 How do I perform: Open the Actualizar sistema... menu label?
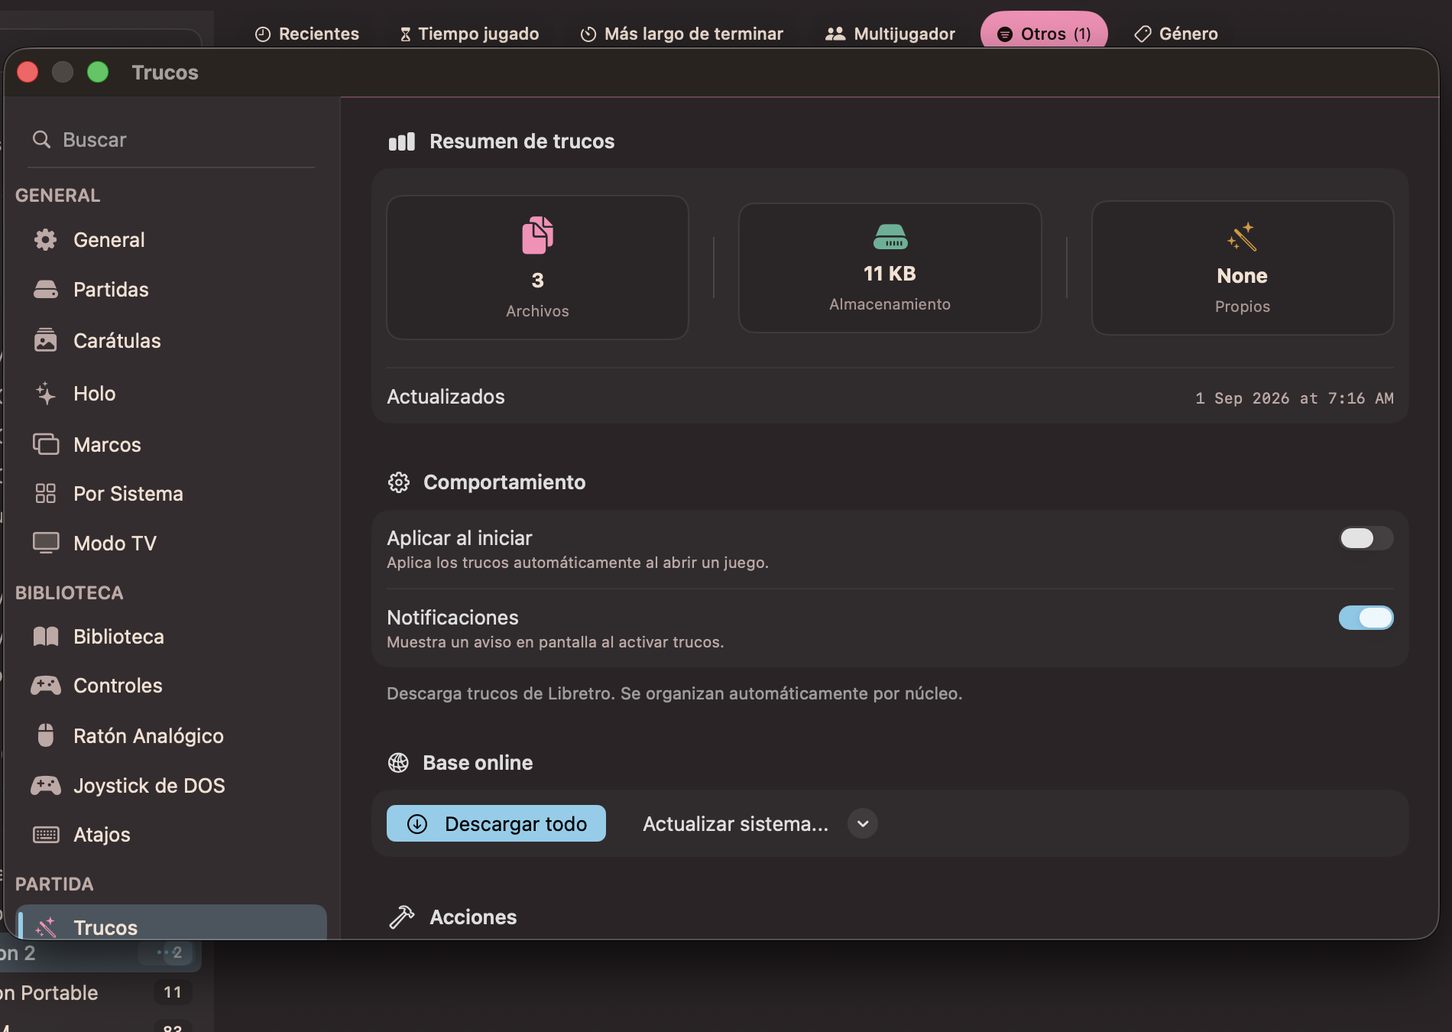(x=735, y=824)
